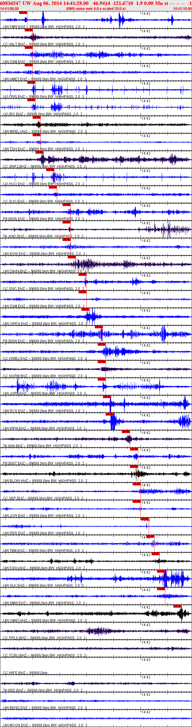Click the TA J04D BHZ station label
The image size is (192, 727).
[44, 236]
